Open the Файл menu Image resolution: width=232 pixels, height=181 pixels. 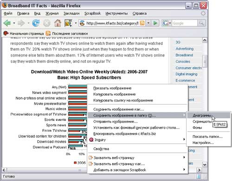click(x=8, y=13)
